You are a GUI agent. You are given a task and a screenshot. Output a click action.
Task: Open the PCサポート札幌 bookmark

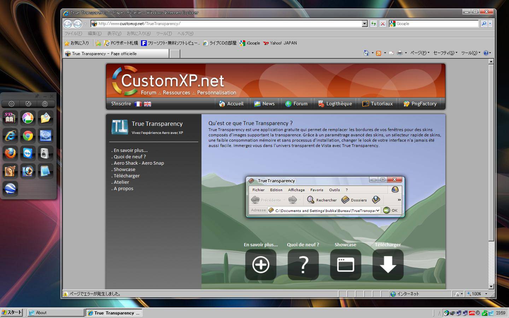click(121, 43)
